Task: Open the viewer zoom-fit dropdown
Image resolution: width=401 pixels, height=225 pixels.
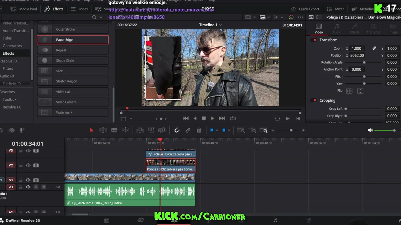Action: (279, 17)
